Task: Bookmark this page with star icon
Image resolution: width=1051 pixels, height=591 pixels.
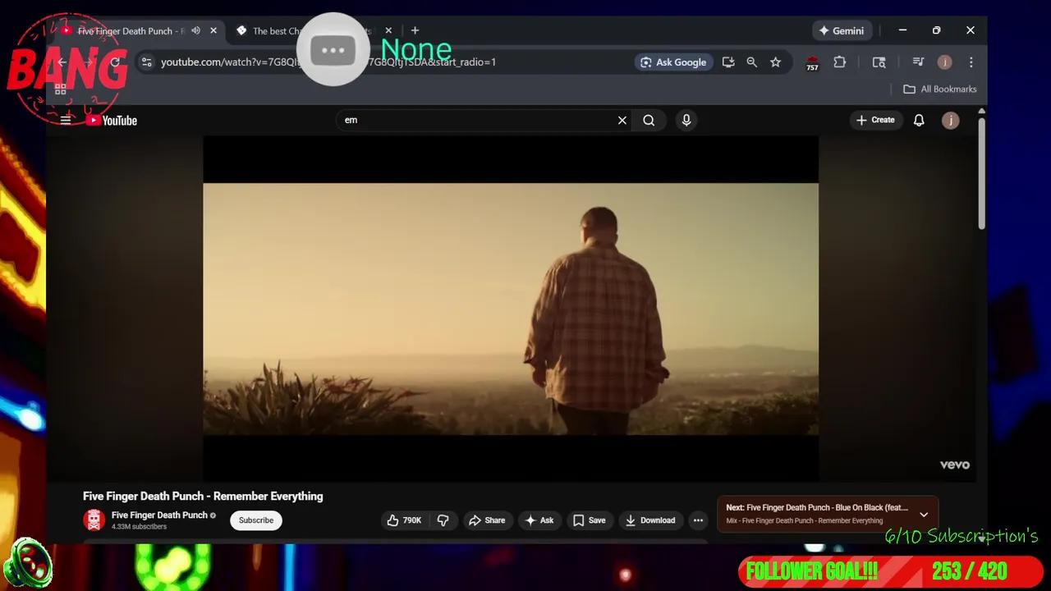Action: [x=775, y=62]
